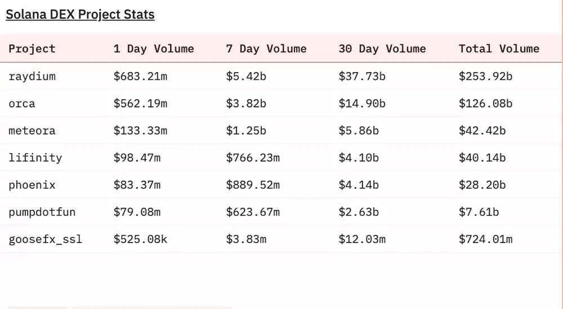Sort by the 1 Day Volume header

click(x=154, y=48)
